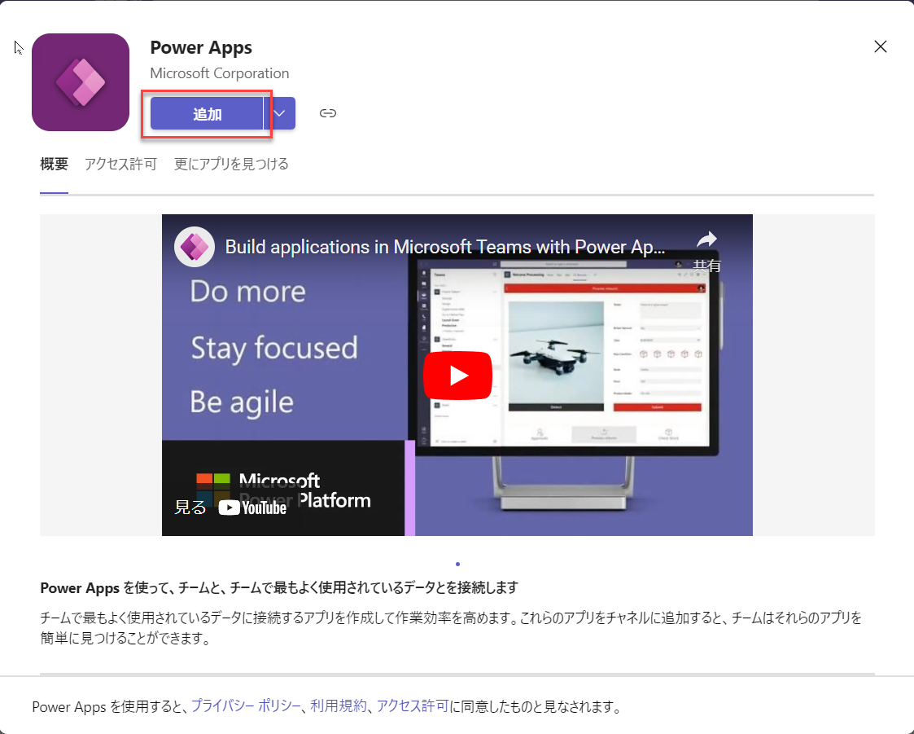Click the large Power Apps app icon
This screenshot has width=914, height=734.
tap(81, 82)
